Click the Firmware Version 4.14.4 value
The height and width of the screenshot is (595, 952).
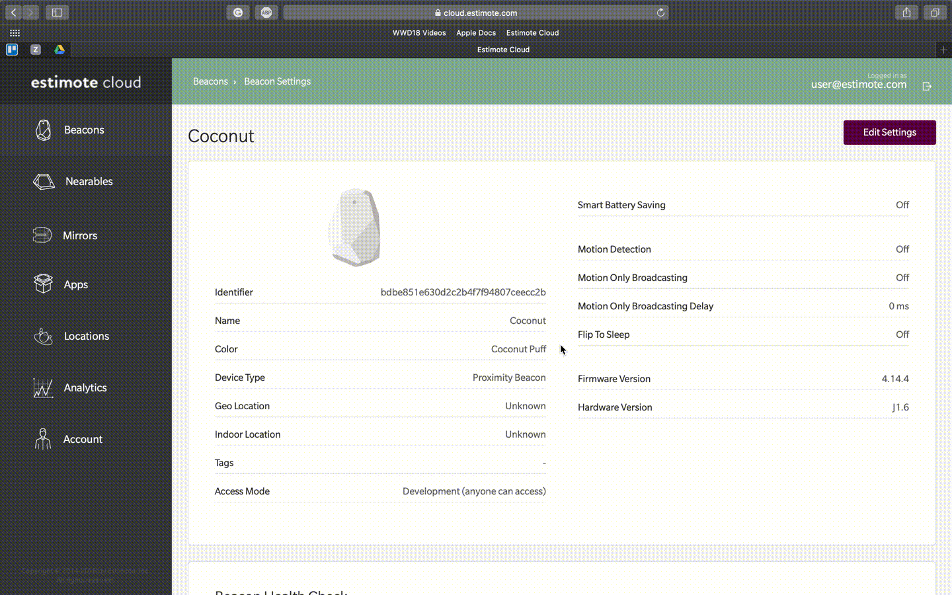pos(895,379)
